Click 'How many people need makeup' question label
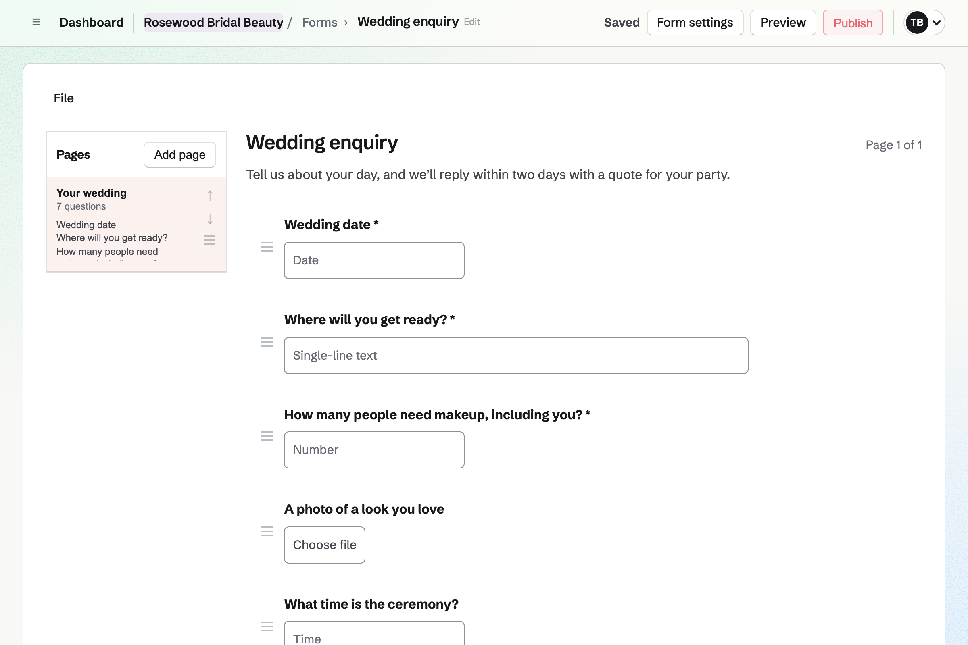This screenshot has width=968, height=645. pyautogui.click(x=438, y=415)
